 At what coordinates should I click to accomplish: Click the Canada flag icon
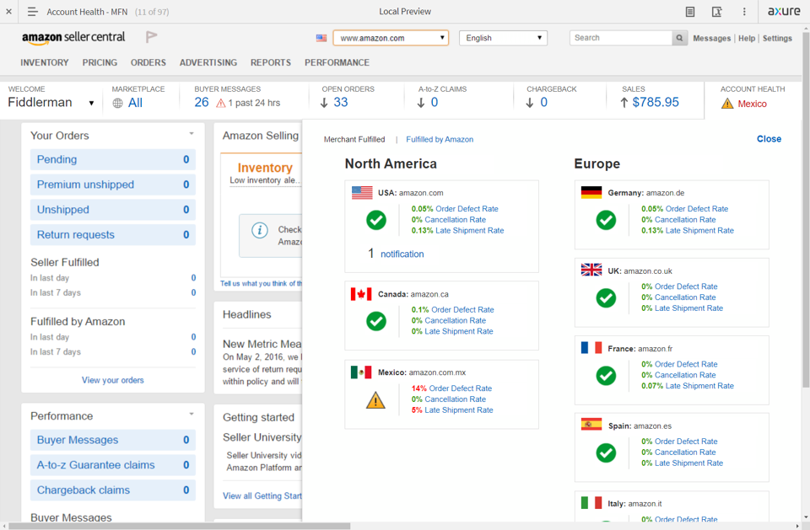point(361,294)
